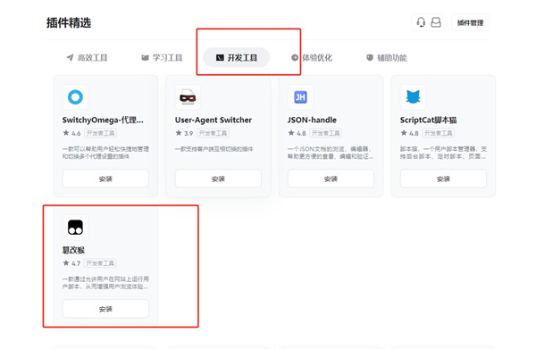Screen dimensions: 536x349
Task: Click the 开发者工具 tag on SwitchyOmega card
Action: tap(100, 133)
